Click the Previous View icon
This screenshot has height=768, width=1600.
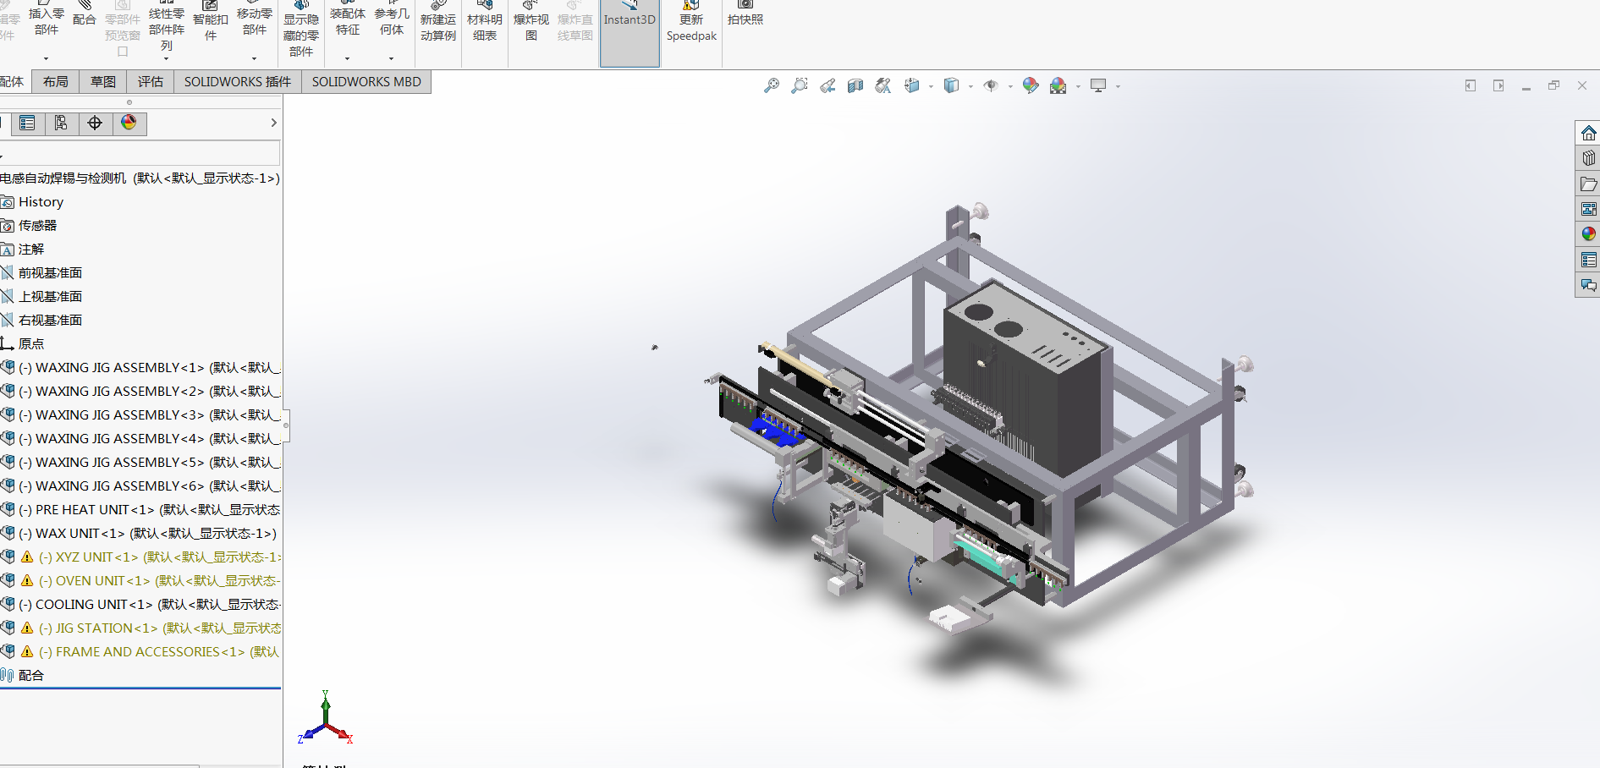pos(827,85)
